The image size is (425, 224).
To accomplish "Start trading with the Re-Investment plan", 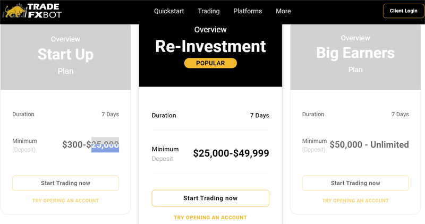I will pos(210,198).
